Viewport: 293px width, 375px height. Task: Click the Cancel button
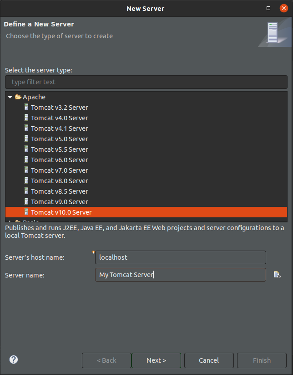coord(209,360)
